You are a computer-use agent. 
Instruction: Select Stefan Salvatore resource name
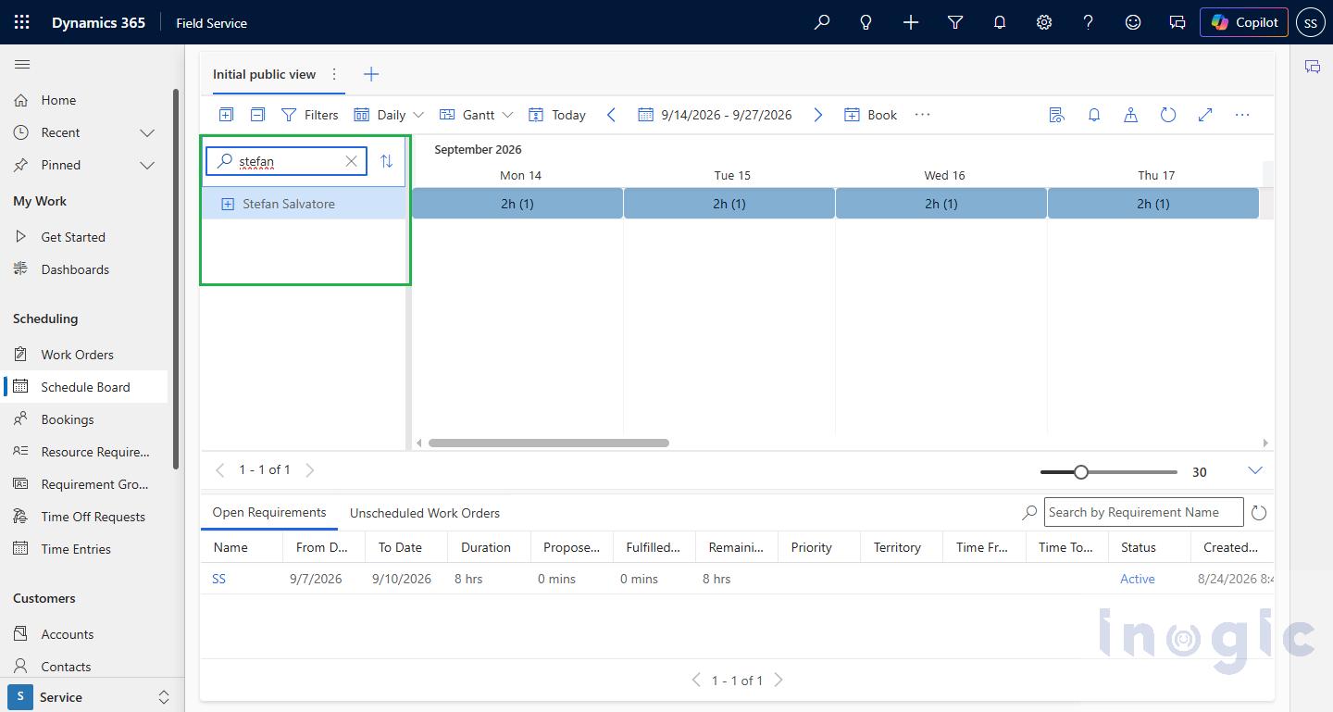point(289,204)
